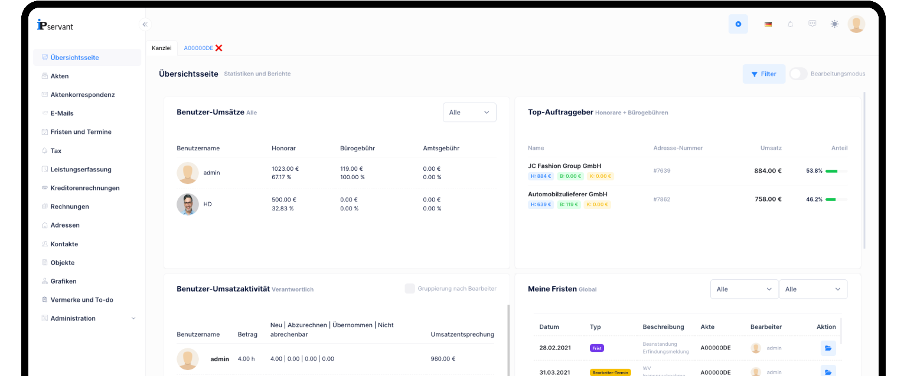Click the 960.00 € Umsatzentsprechung value

443,359
